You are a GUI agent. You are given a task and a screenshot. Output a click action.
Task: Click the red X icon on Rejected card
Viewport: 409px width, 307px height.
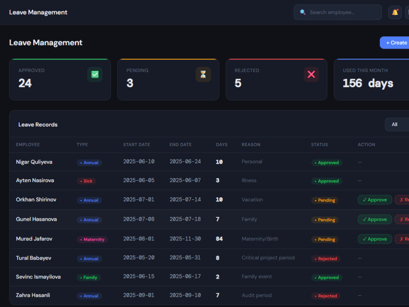(311, 74)
